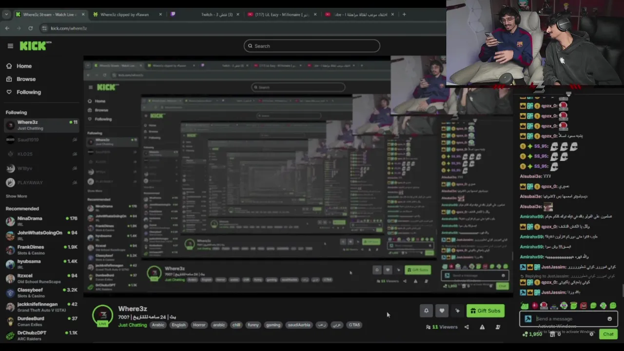This screenshot has width=624, height=351.
Task: Open the Classybeef channel
Action: click(x=41, y=292)
